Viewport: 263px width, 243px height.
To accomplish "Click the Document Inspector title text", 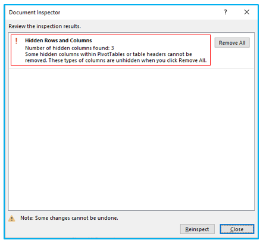I will pyautogui.click(x=35, y=13).
